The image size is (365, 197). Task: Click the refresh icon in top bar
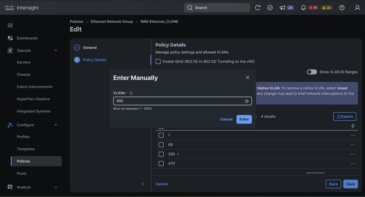(x=258, y=8)
